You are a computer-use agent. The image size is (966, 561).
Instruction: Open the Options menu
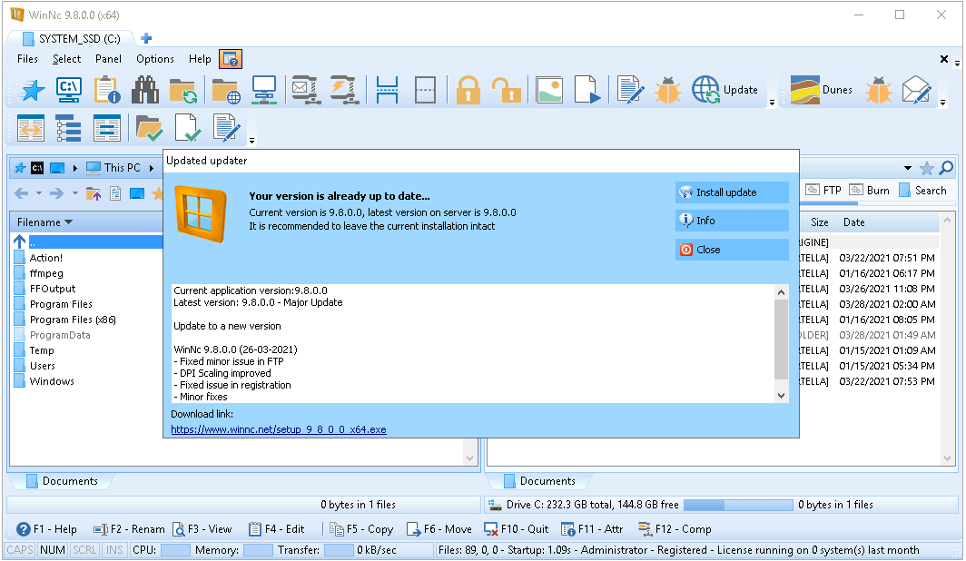tap(155, 59)
